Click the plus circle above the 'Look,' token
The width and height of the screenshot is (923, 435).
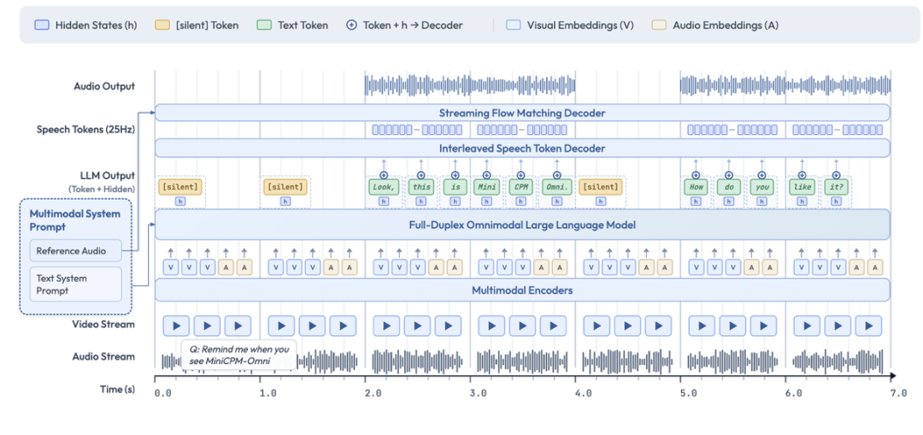[384, 175]
